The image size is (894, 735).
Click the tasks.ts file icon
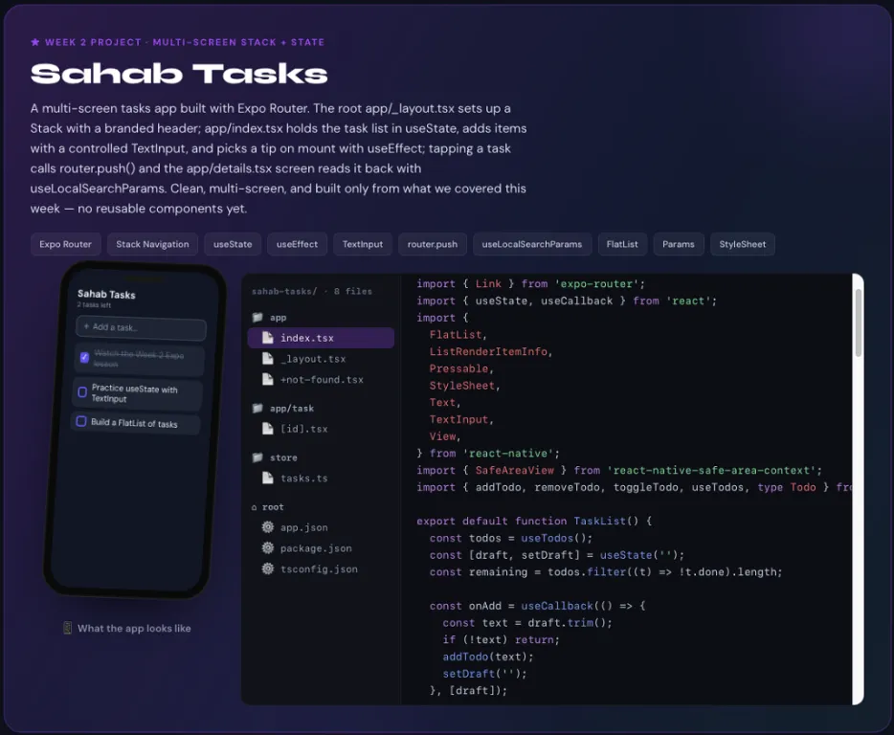[x=267, y=478]
